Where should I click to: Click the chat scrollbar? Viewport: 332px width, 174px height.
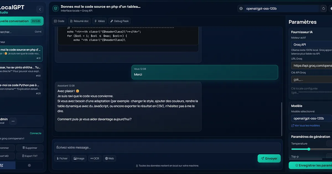pyautogui.click(x=281, y=119)
